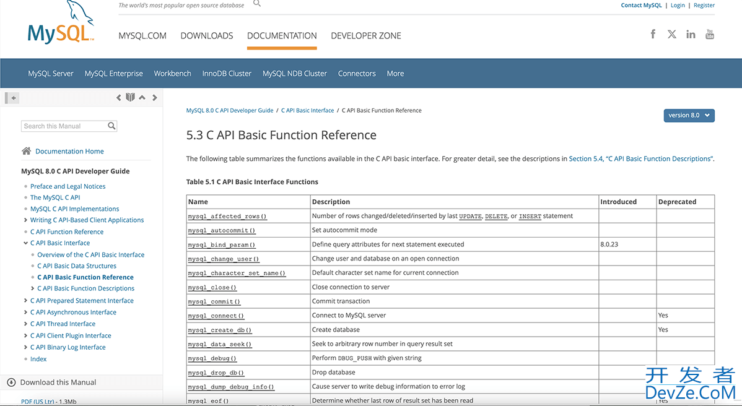Screen dimensions: 742x406
Task: Click the mysql_affected_rows() function link
Action: 227,217
